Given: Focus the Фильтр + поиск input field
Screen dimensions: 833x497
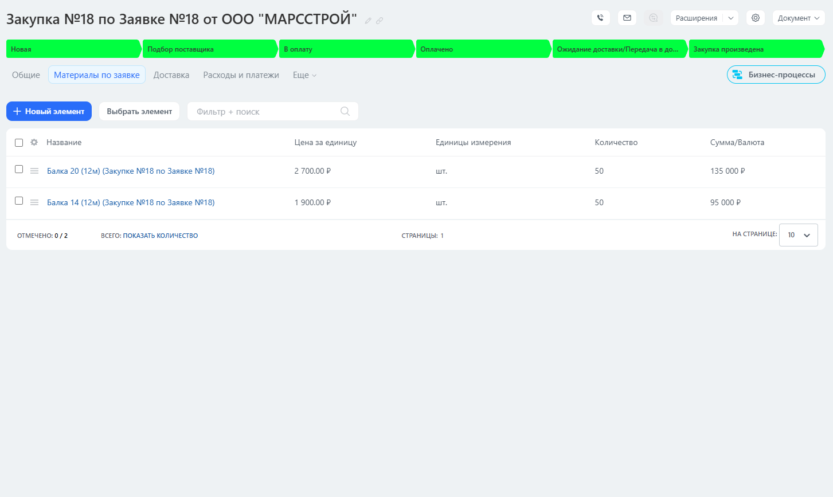Looking at the screenshot, I should [x=264, y=111].
